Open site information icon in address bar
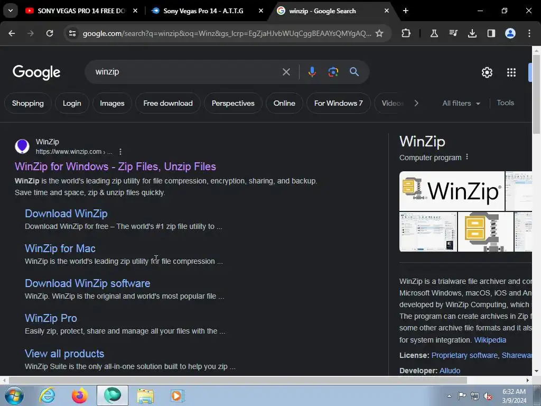Viewport: 541px width, 406px height. [72, 33]
